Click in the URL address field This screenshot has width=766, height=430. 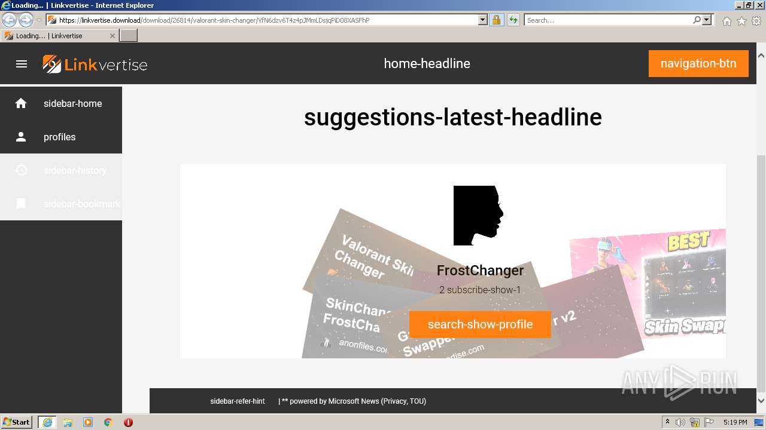coord(268,20)
